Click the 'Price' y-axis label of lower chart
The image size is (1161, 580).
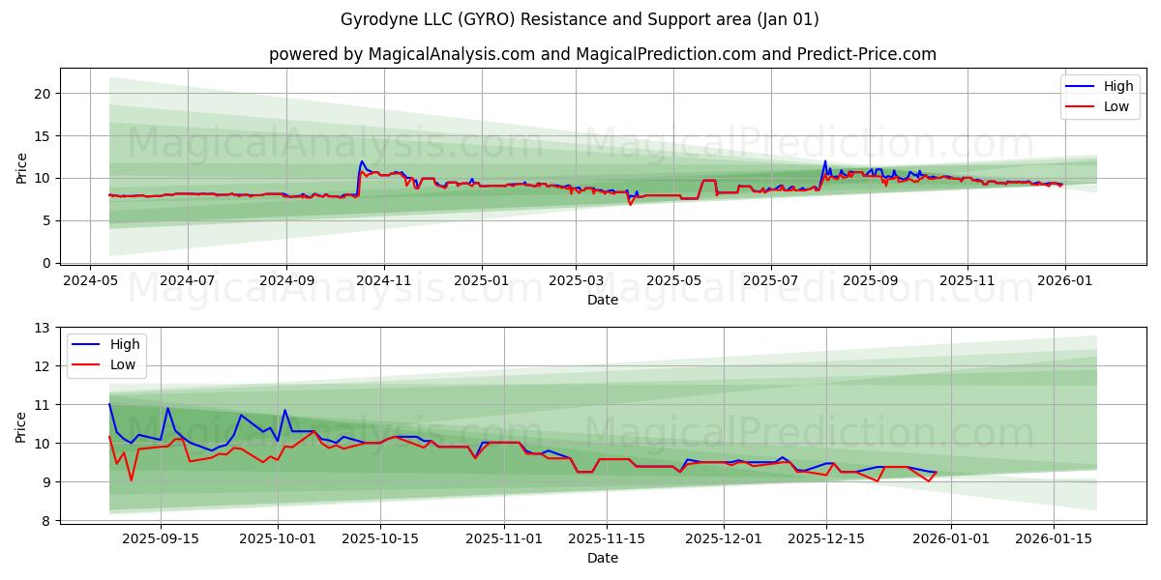point(21,425)
